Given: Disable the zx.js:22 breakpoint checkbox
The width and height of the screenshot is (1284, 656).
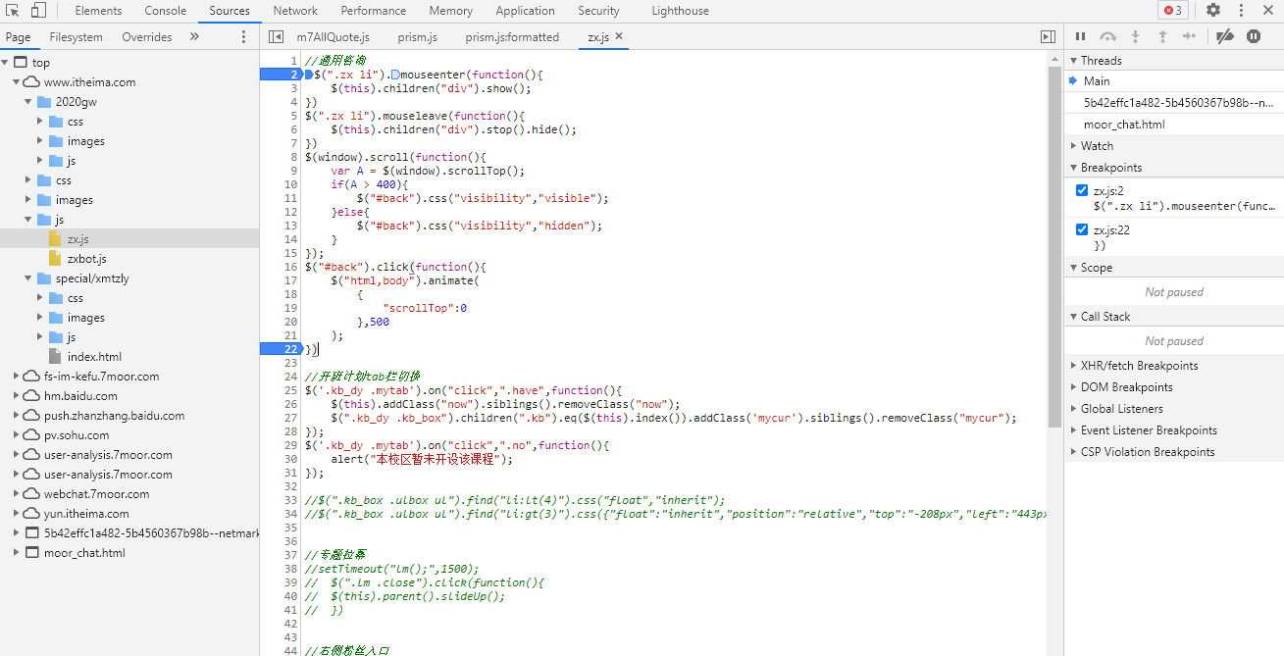Looking at the screenshot, I should click(x=1082, y=230).
